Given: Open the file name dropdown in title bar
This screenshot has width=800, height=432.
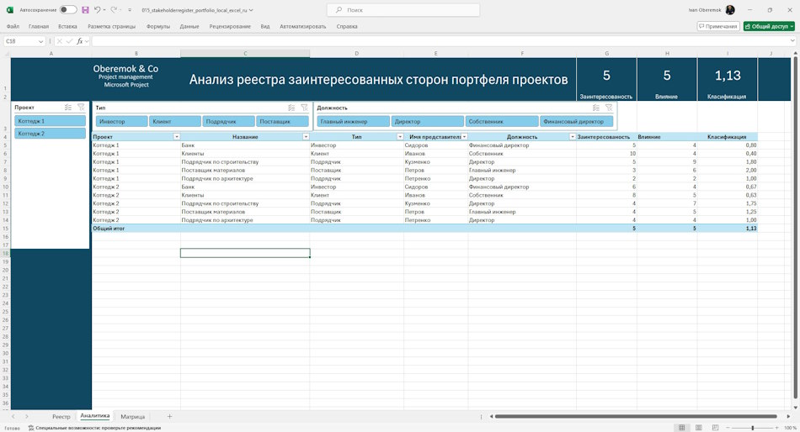Looking at the screenshot, I should pyautogui.click(x=251, y=10).
